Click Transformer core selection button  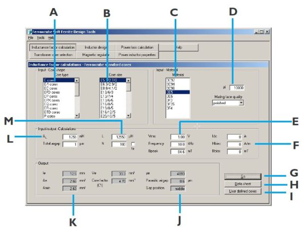point(53,55)
